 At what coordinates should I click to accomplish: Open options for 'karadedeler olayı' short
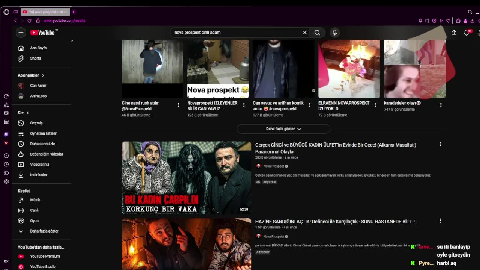(441, 105)
